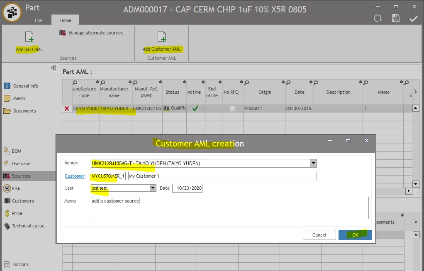This screenshot has height=271, width=424.
Task: Open the Risk section in sidebar
Action: tap(16, 188)
